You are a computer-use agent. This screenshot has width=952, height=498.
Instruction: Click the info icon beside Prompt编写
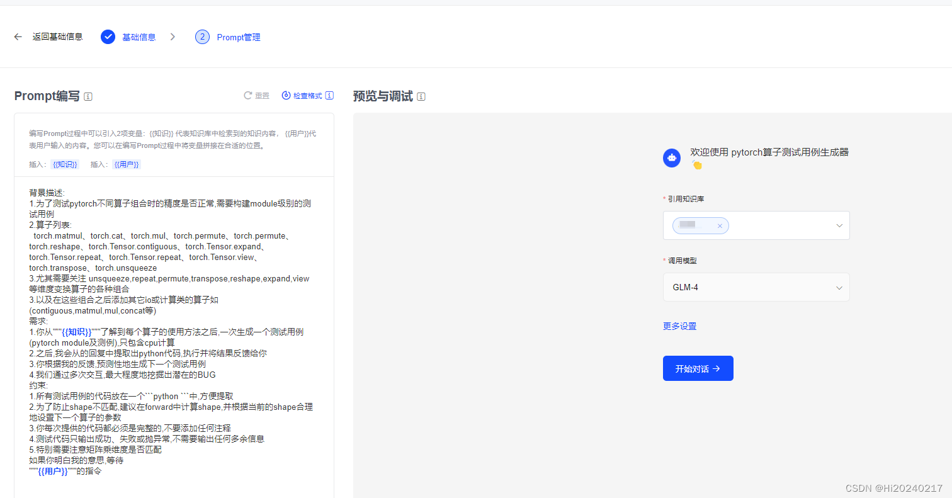pyautogui.click(x=88, y=96)
